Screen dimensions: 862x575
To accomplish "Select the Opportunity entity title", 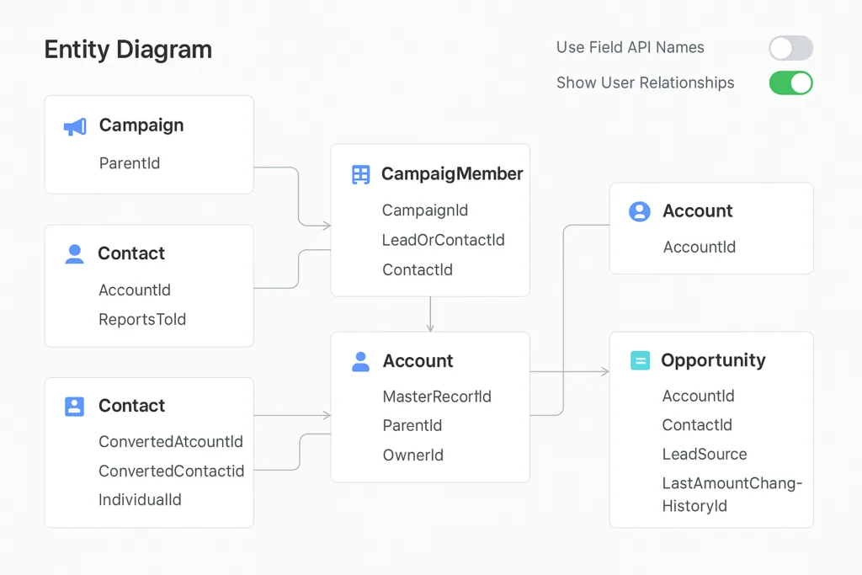I will click(x=713, y=360).
